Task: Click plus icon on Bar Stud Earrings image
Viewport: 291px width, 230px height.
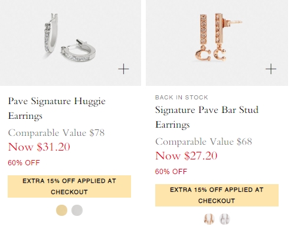Action: point(271,69)
